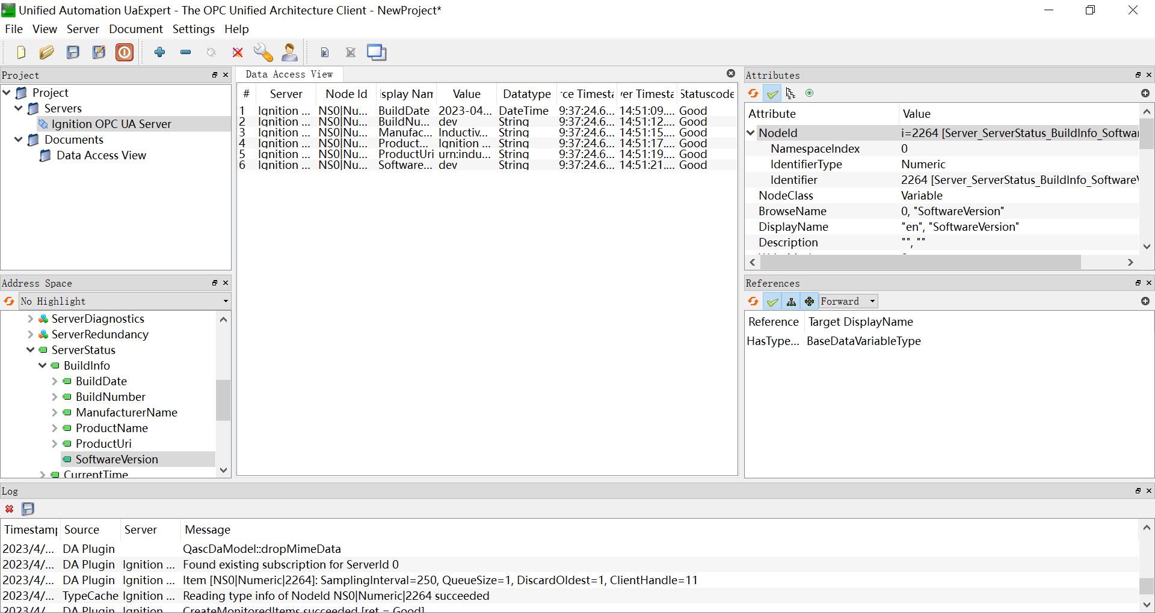This screenshot has height=613, width=1155.
Task: Click the red X disconnect server icon
Action: point(238,53)
